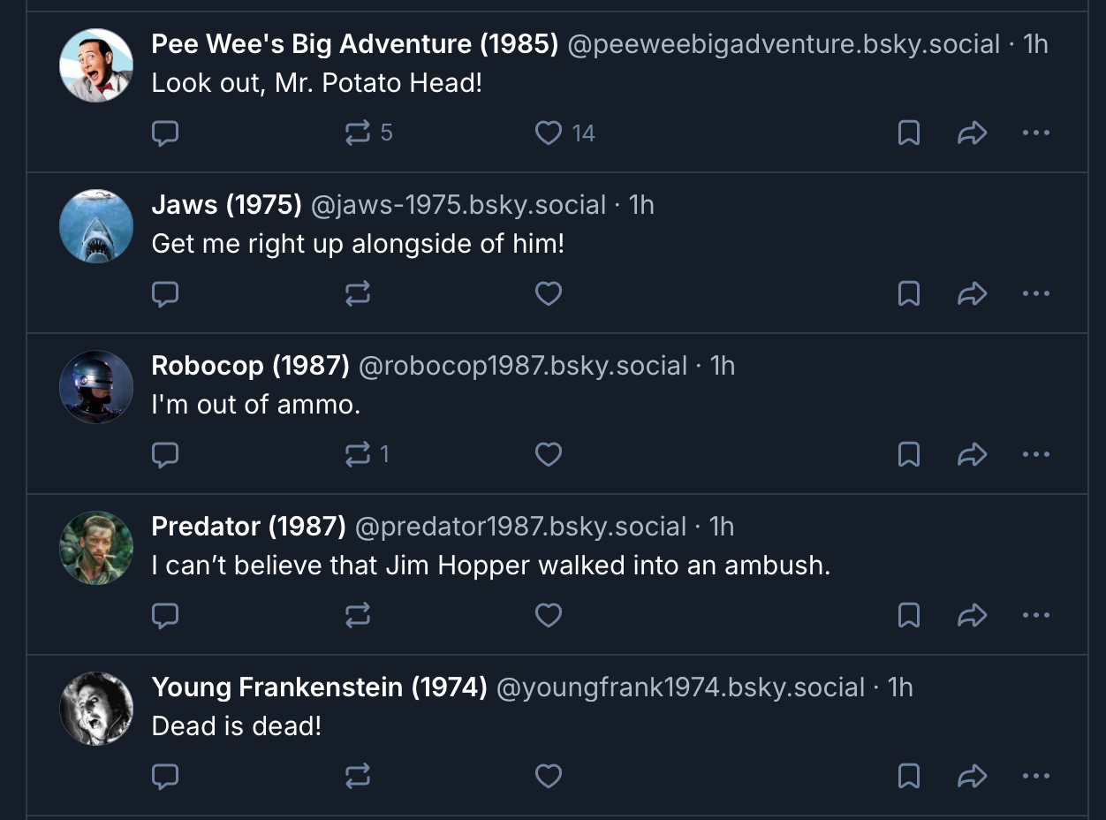Open more options on Young Frankenstein post

pyautogui.click(x=1035, y=777)
